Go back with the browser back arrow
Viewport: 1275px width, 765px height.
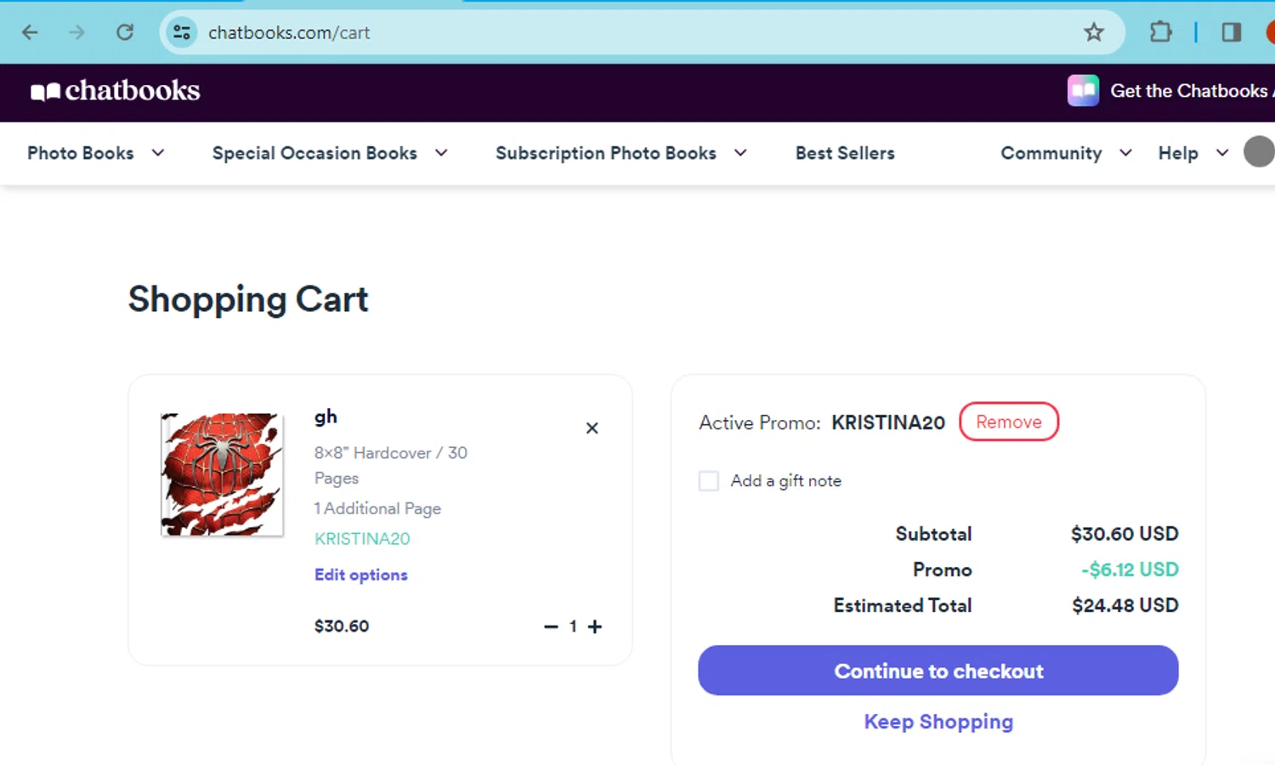pyautogui.click(x=30, y=32)
